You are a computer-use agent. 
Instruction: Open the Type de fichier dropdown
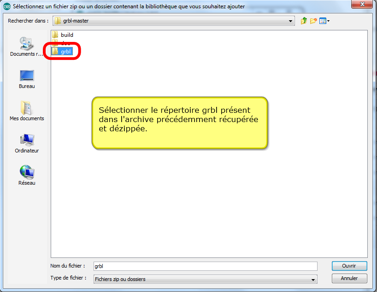click(x=313, y=279)
